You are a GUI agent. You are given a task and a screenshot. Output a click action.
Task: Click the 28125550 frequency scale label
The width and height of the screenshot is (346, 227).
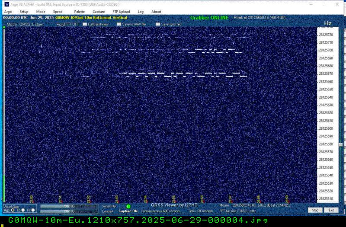pyautogui.click(x=326, y=167)
